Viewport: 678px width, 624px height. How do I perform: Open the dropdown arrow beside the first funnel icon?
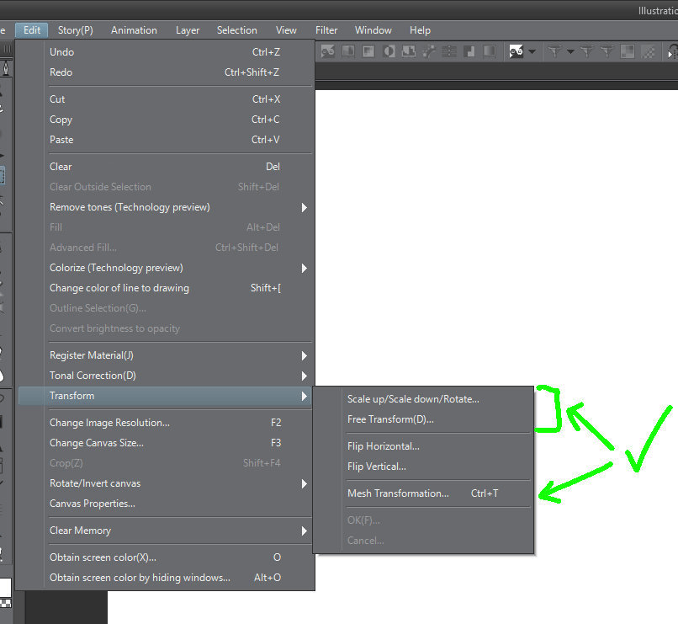[x=570, y=51]
